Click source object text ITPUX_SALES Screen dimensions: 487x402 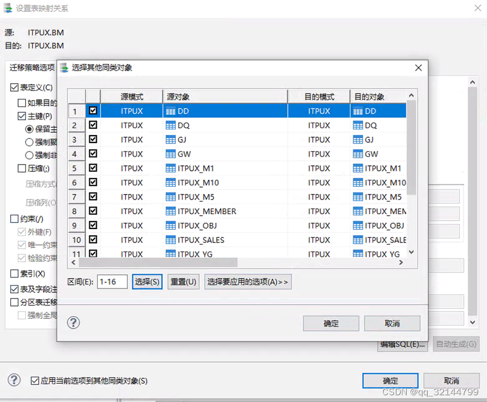tap(201, 240)
